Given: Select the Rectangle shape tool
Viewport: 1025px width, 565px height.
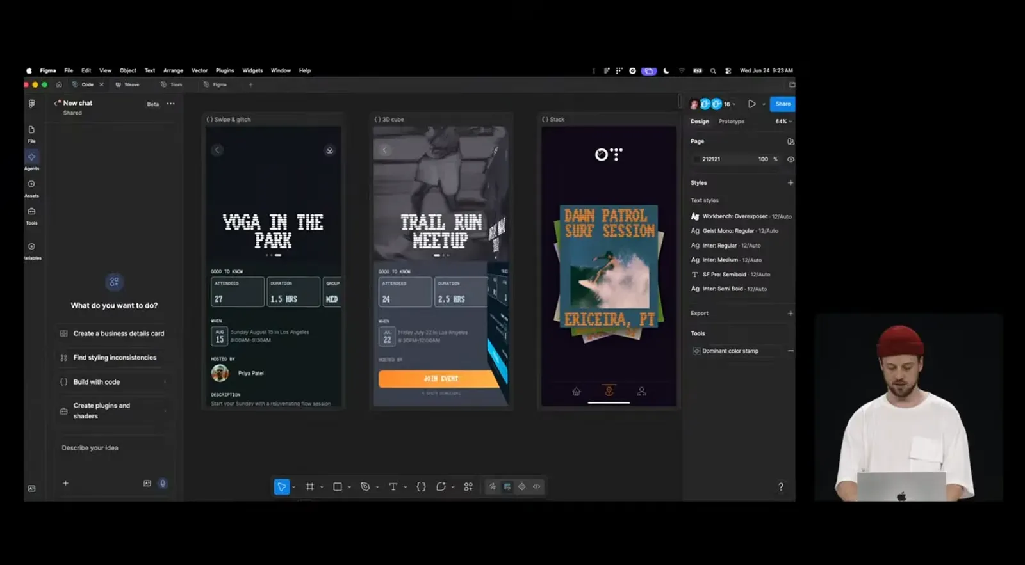Looking at the screenshot, I should (x=338, y=487).
